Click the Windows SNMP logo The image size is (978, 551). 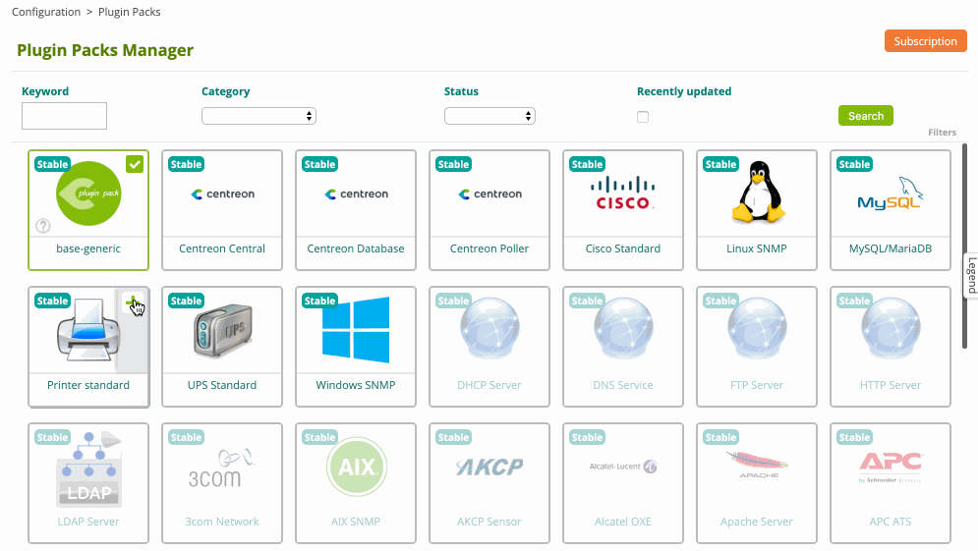[x=355, y=330]
